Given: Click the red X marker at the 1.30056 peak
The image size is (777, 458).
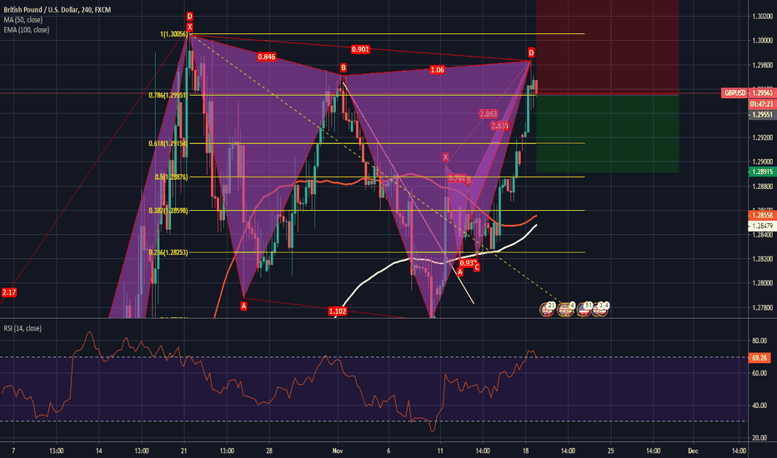Looking at the screenshot, I should coord(190,27).
